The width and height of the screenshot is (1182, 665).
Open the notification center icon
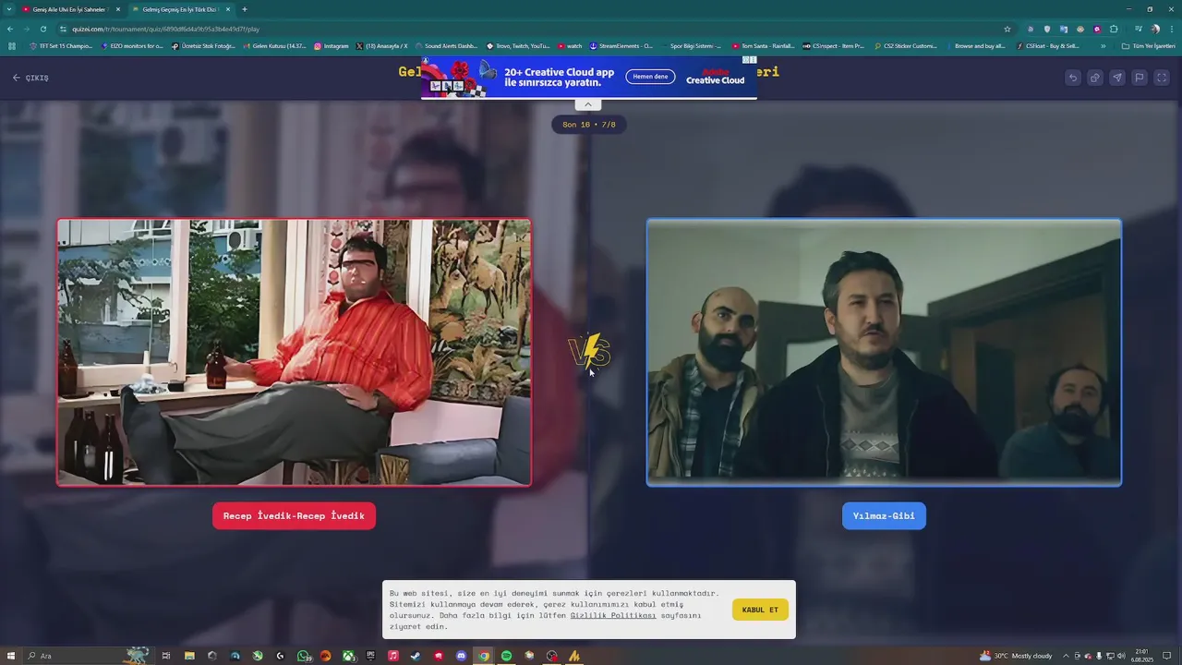pos(1167,656)
